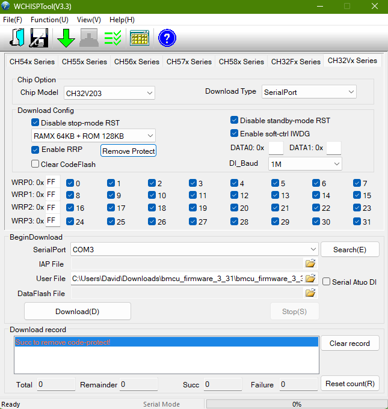Image resolution: width=388 pixels, height=409 pixels.
Task: Open the Chip Model dropdown
Action: pyautogui.click(x=109, y=93)
